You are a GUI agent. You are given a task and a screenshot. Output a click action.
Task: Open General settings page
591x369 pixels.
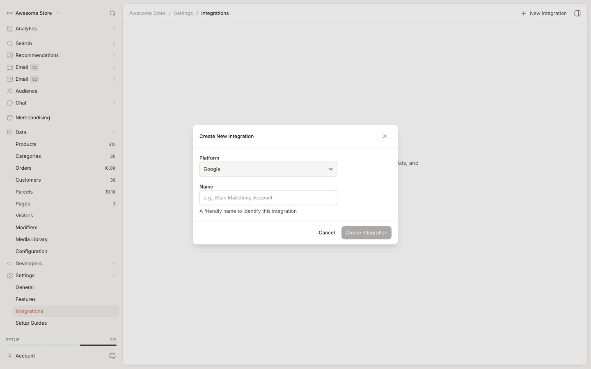[66, 287]
